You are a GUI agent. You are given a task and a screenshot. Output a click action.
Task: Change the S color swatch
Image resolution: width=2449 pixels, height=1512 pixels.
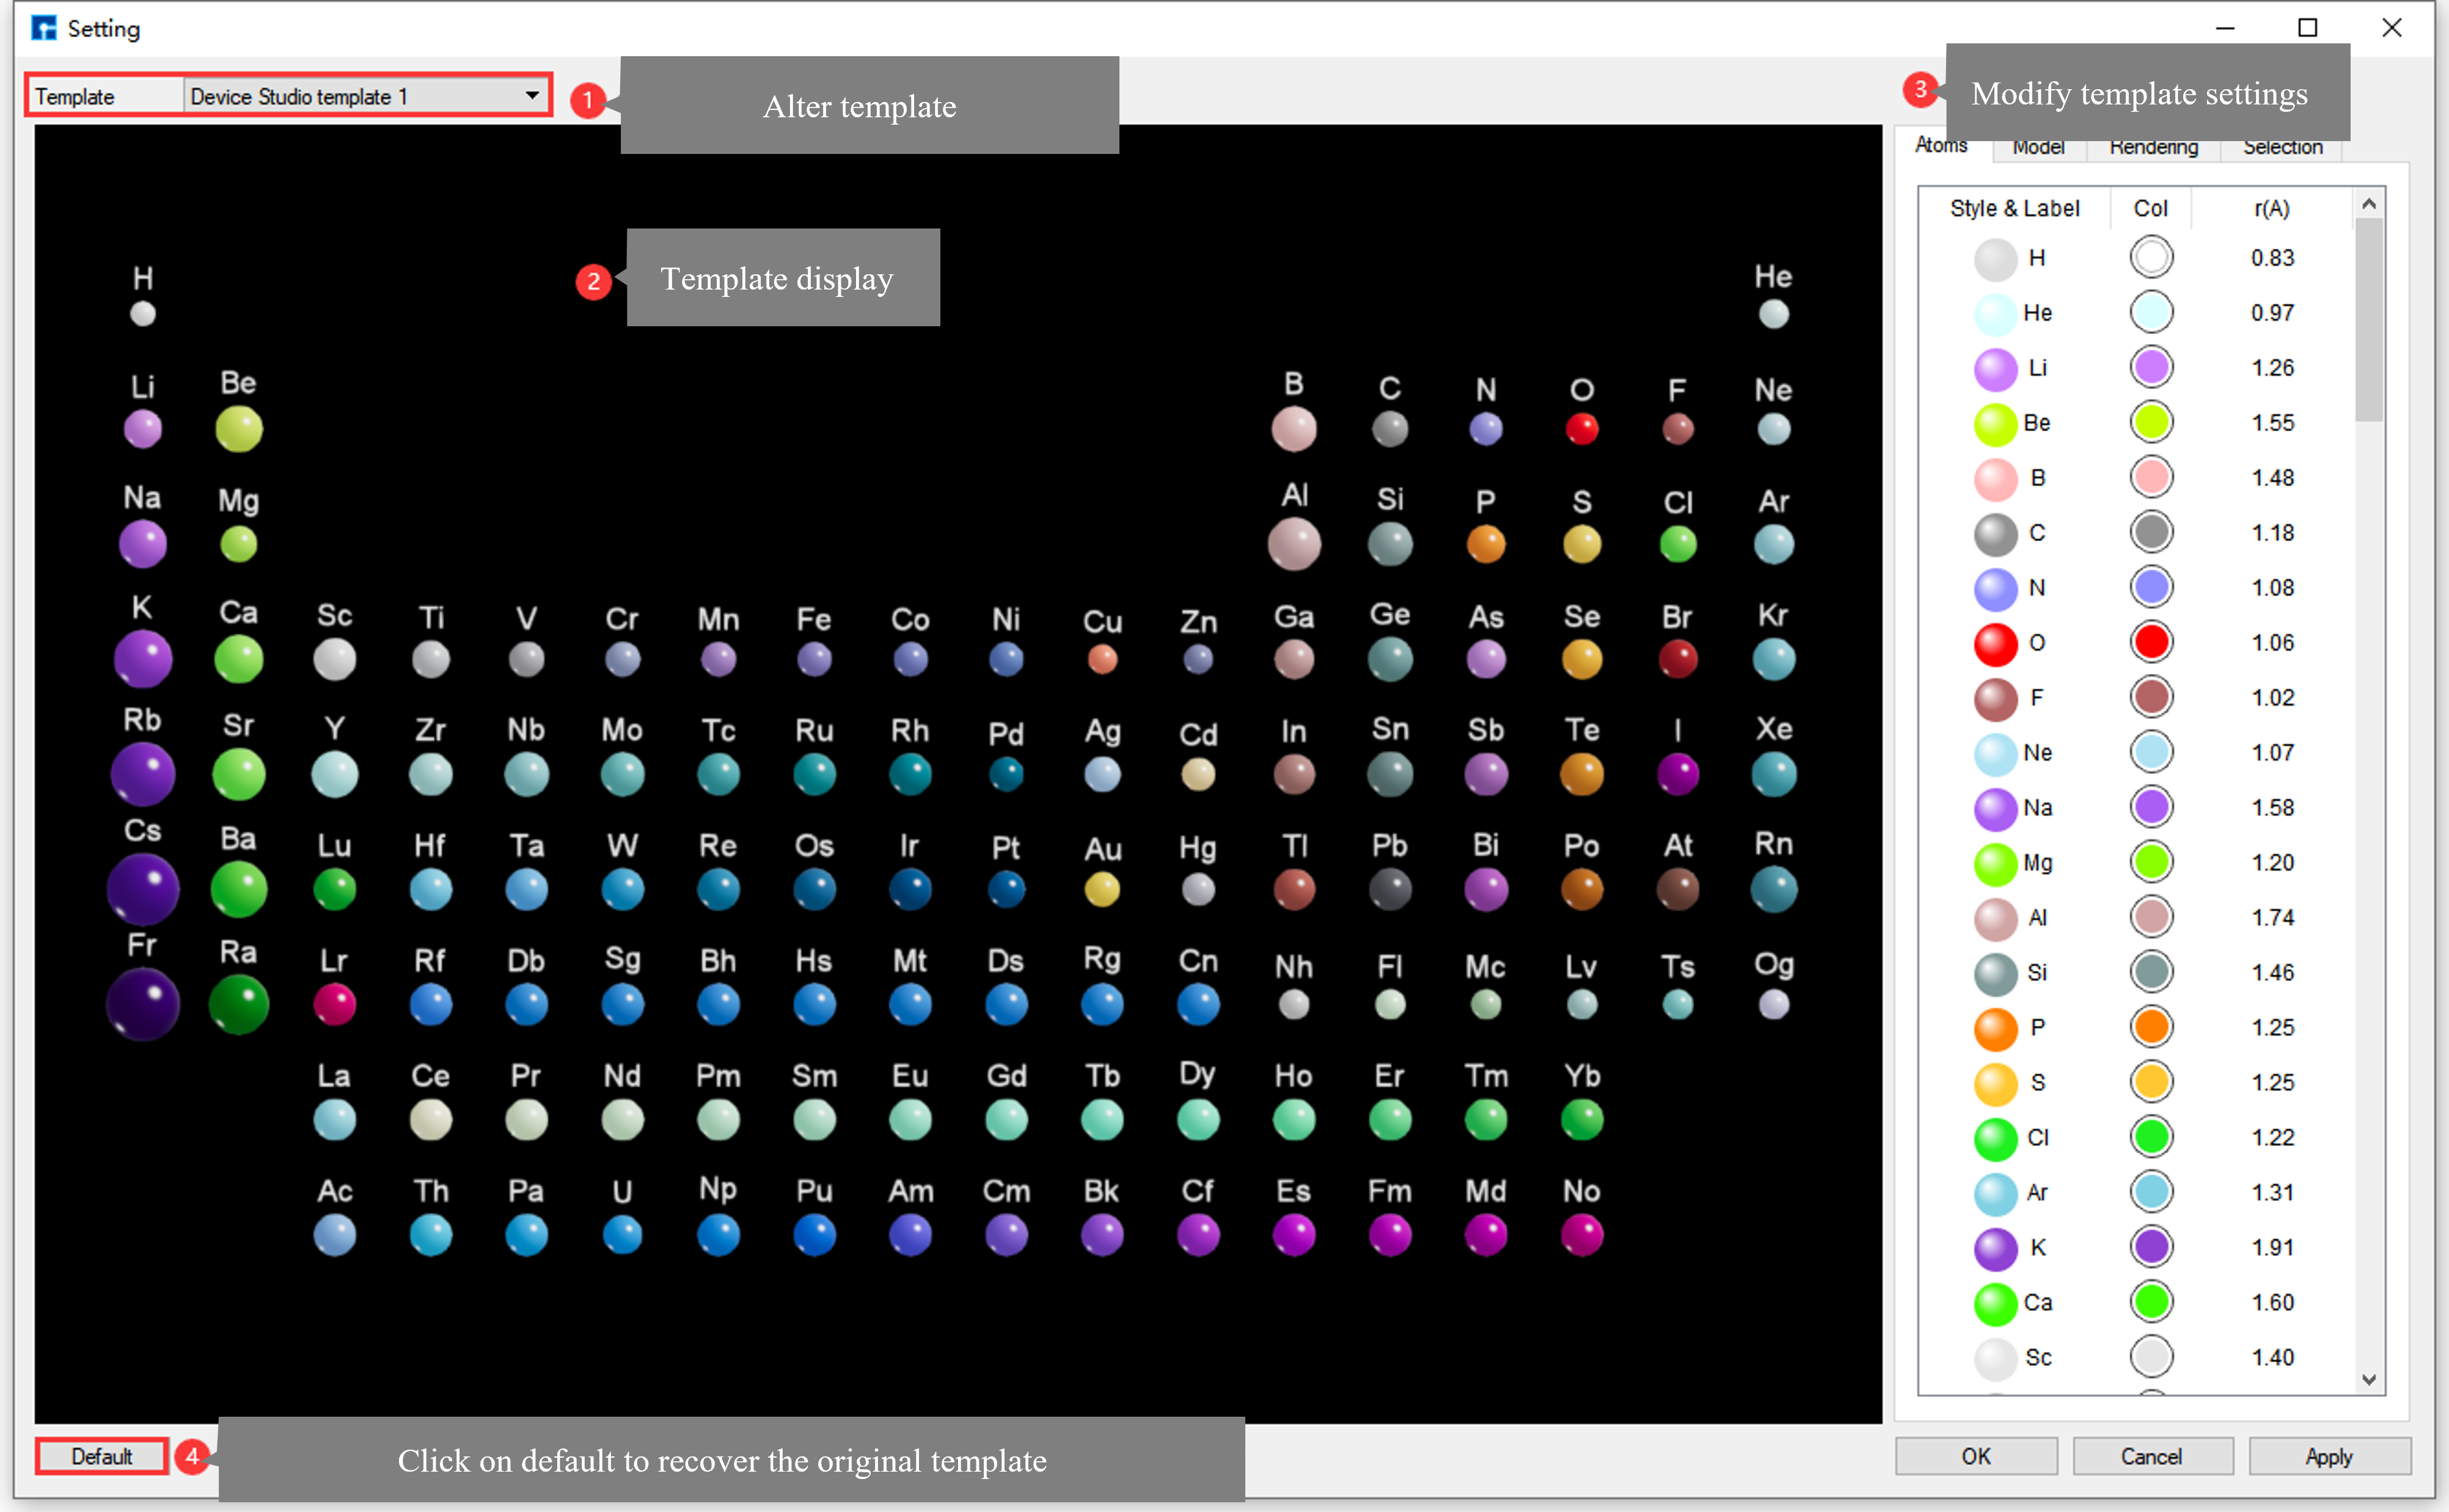click(x=2151, y=1082)
